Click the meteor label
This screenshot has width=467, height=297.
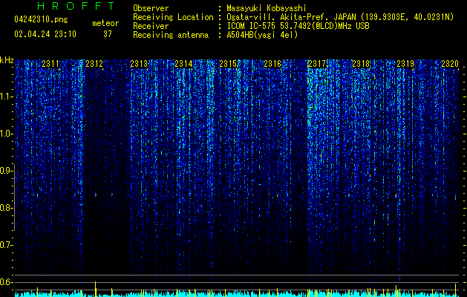[x=105, y=23]
